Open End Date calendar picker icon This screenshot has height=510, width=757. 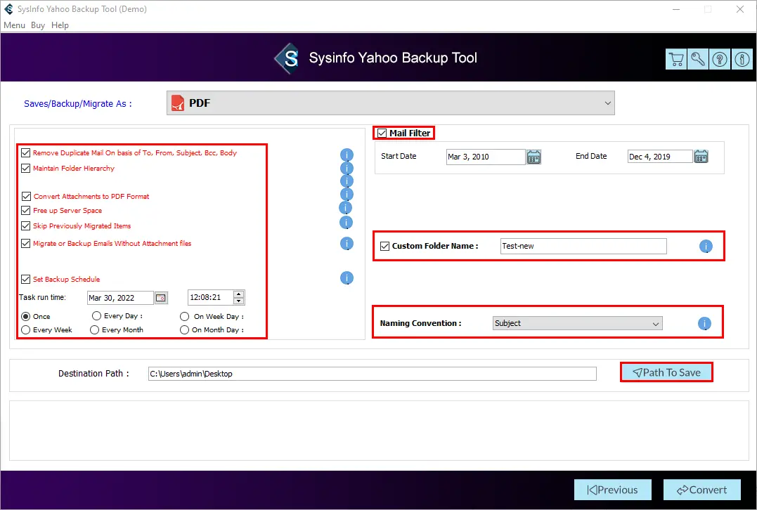tap(701, 157)
